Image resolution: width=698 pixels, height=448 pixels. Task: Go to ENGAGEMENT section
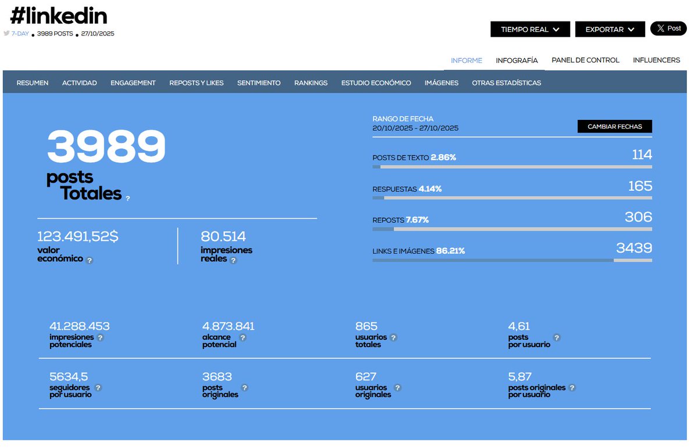pos(133,83)
